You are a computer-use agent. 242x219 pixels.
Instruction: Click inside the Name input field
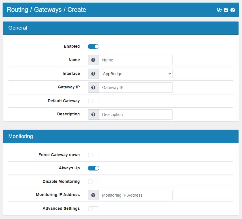tap(136, 60)
